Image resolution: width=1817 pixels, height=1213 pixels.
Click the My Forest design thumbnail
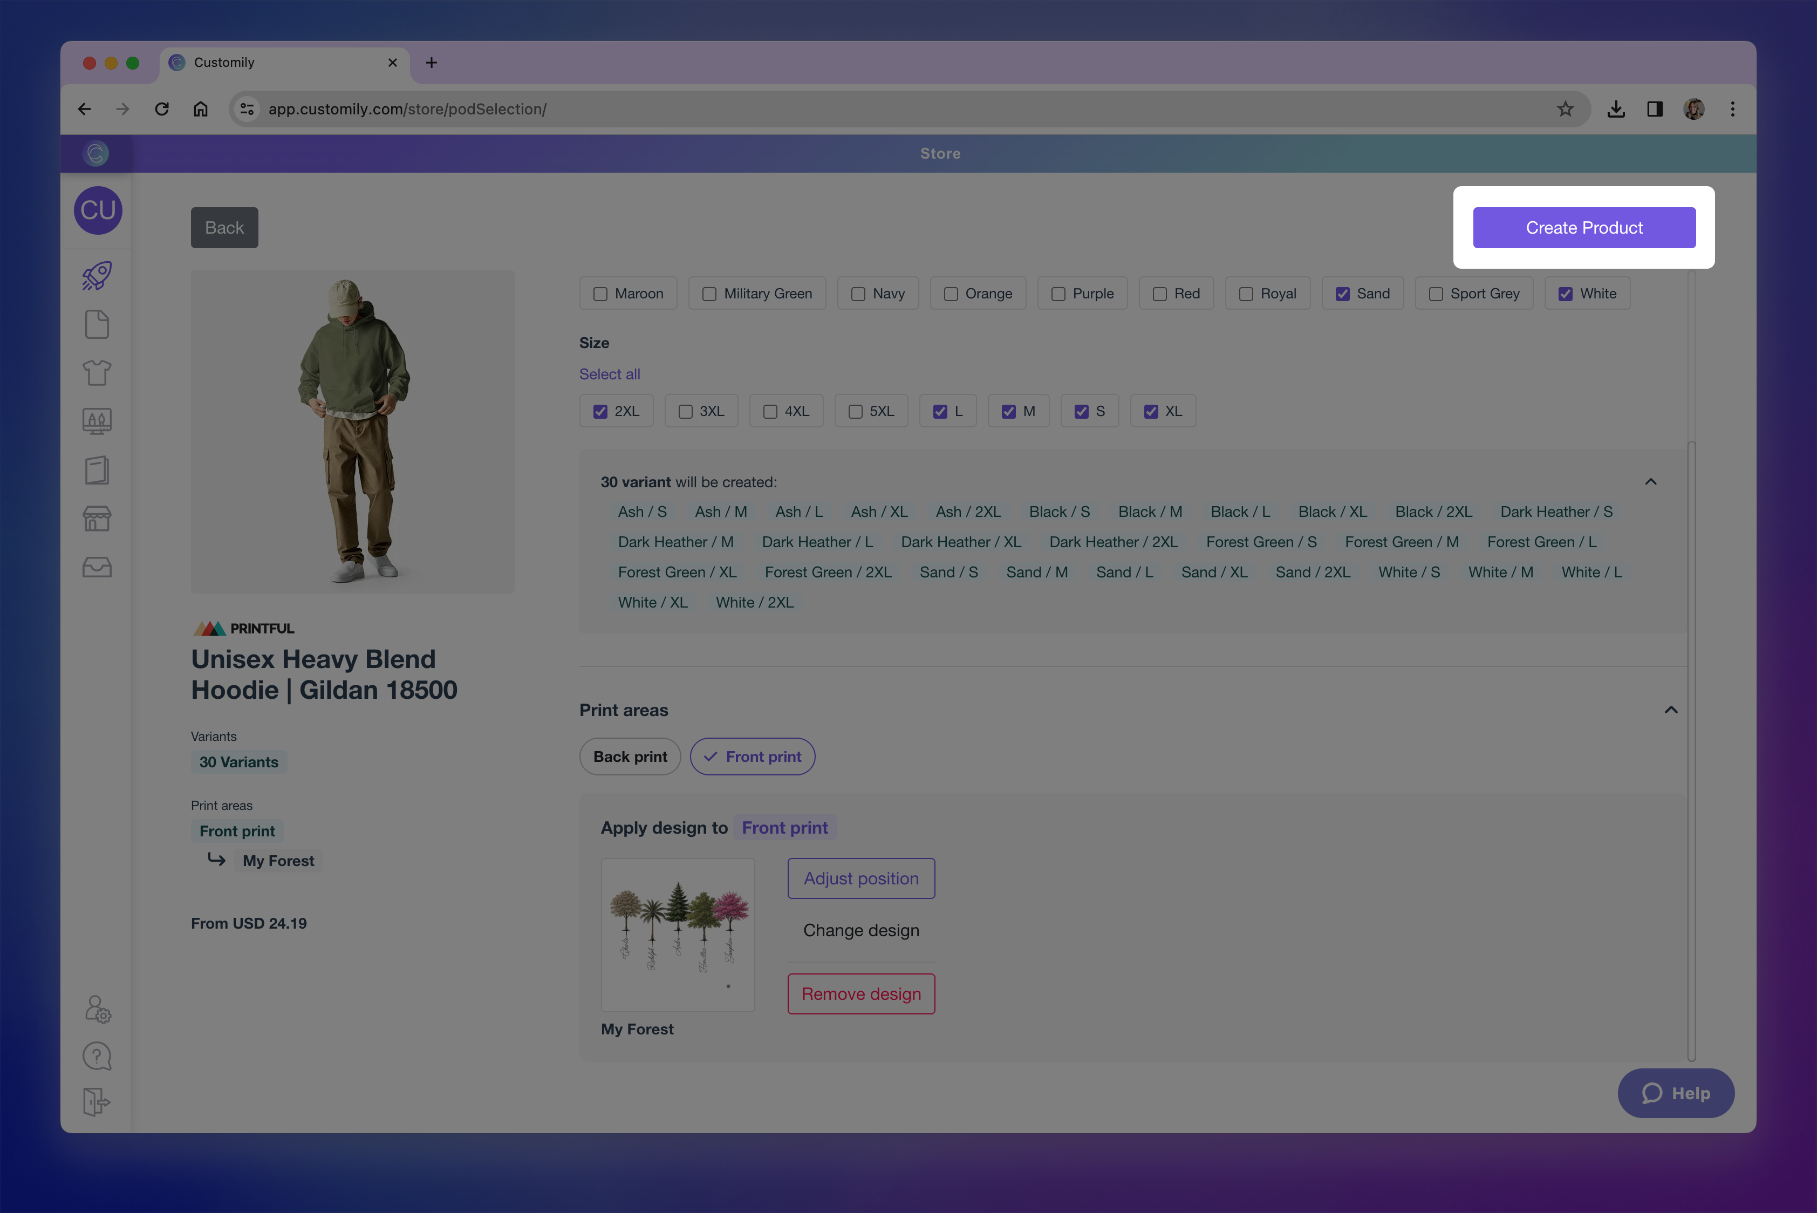pyautogui.click(x=678, y=935)
